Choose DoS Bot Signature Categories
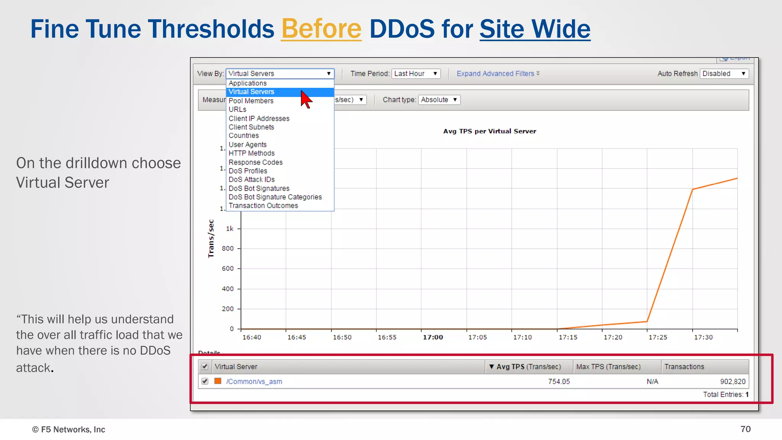 point(280,197)
